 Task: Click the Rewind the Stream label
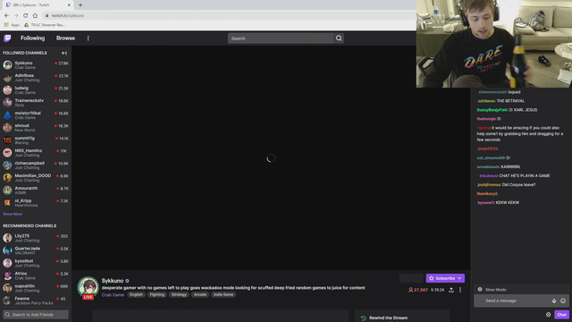[x=388, y=318]
